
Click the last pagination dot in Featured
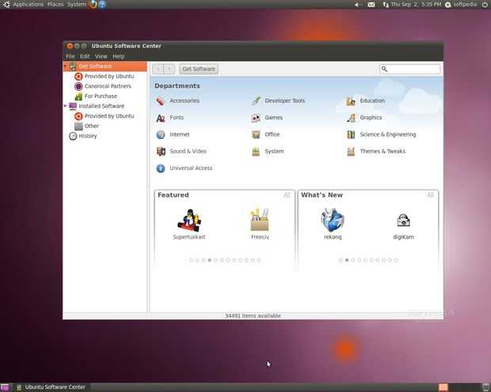259,260
